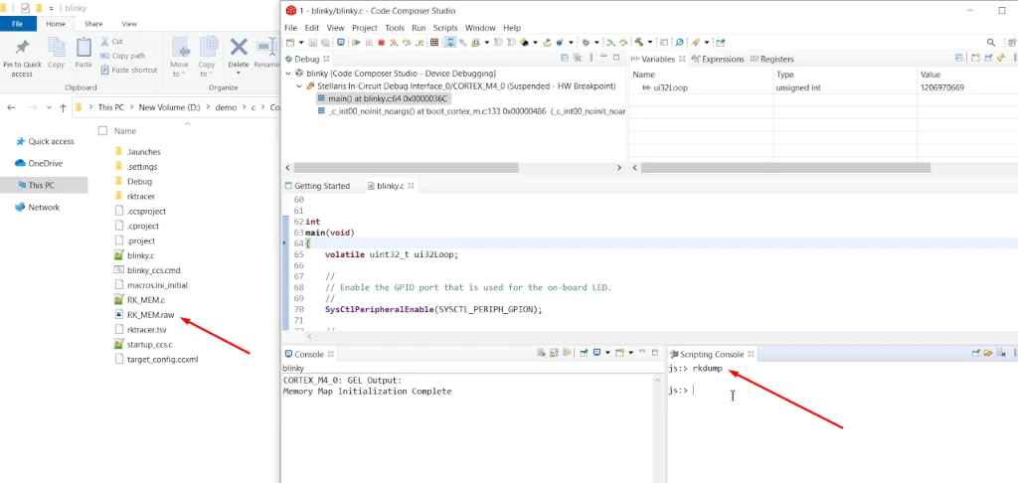Open the Explorer history dropdown chevron
The height and width of the screenshot is (483, 1018).
pyautogui.click(x=50, y=107)
